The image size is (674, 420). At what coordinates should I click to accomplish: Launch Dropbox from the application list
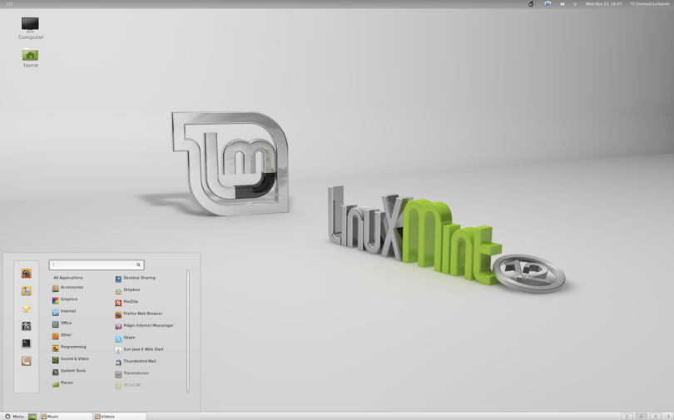click(x=127, y=290)
